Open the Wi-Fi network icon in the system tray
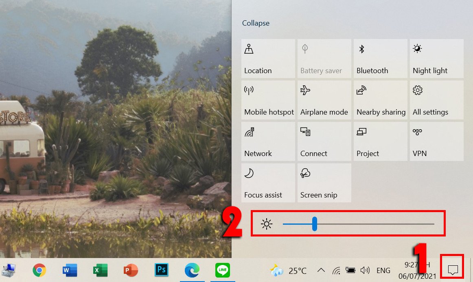 (x=337, y=270)
